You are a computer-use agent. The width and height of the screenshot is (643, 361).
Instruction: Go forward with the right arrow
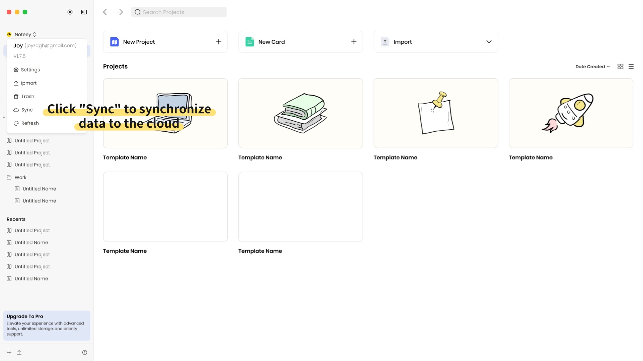120,12
